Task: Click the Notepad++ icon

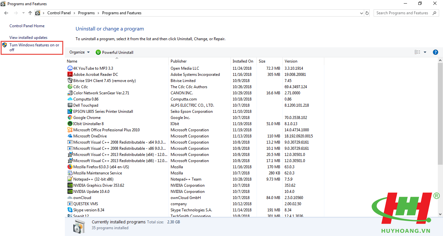Action: click(70, 179)
